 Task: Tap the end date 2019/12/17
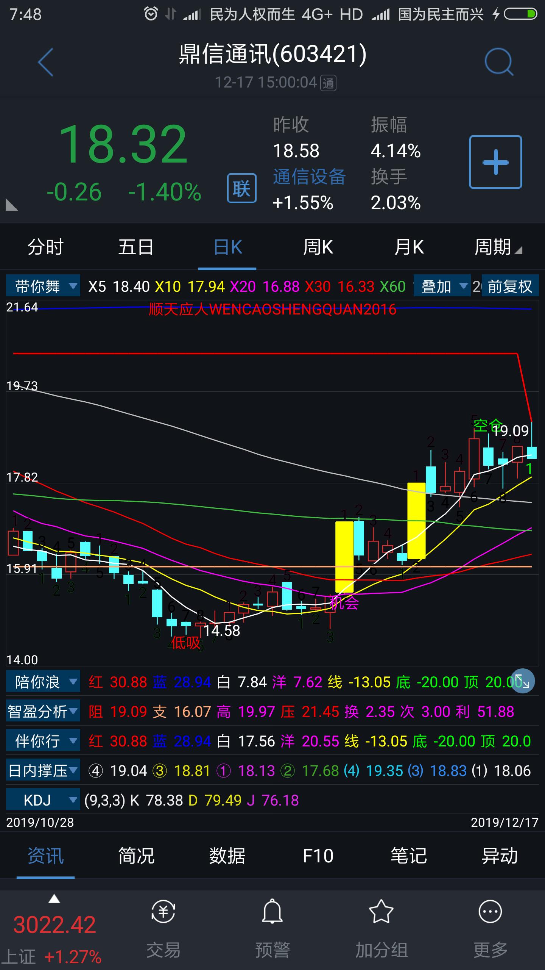(505, 822)
